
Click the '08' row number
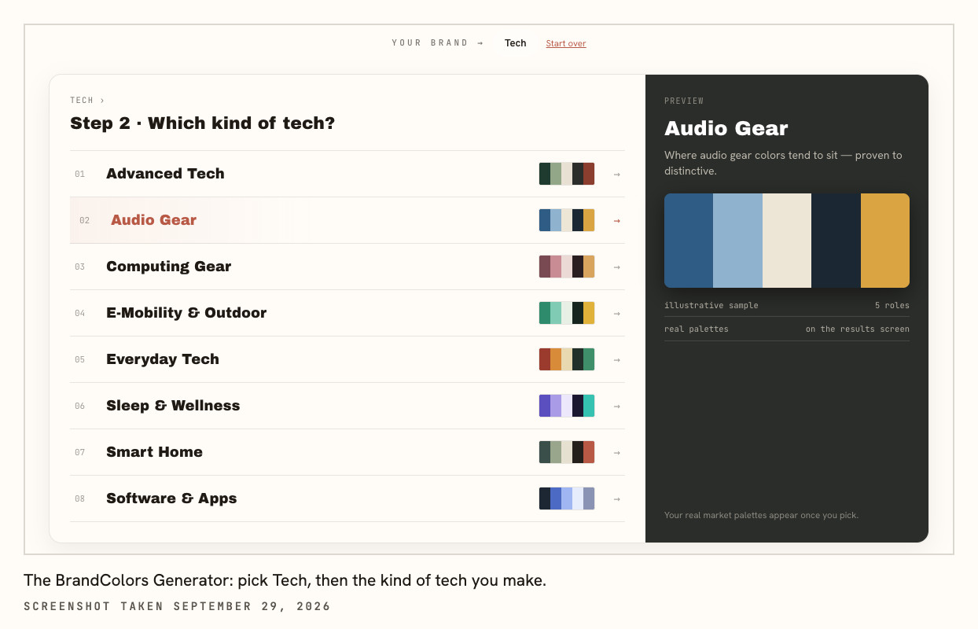79,498
